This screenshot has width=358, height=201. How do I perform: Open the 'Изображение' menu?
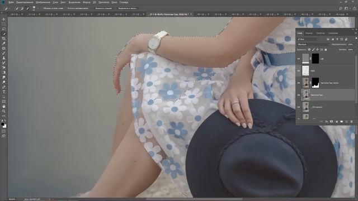click(43, 2)
